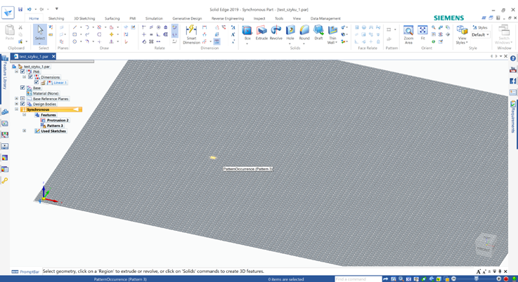This screenshot has height=282, width=518.
Task: Expand the Used Sketches node
Action: point(24,131)
